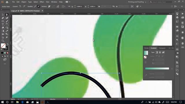Select the Gradient tool in toolbar
This screenshot has height=104, width=185.
(3, 31)
